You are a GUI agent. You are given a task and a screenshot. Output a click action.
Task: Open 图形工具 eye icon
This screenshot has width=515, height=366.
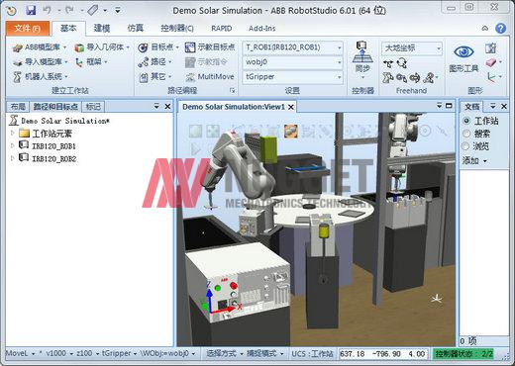[463, 52]
